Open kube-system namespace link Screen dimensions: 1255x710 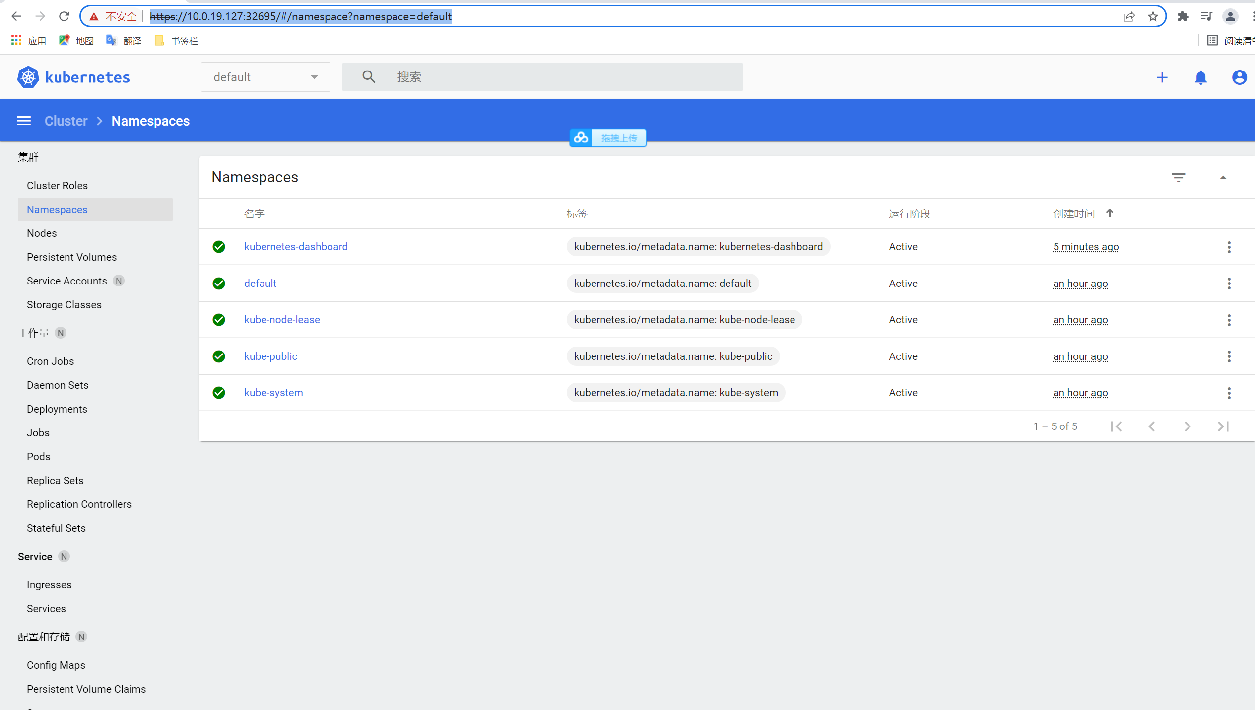click(x=273, y=393)
